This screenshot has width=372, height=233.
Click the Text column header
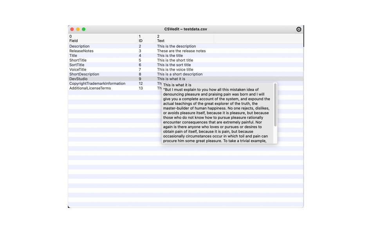point(185,38)
